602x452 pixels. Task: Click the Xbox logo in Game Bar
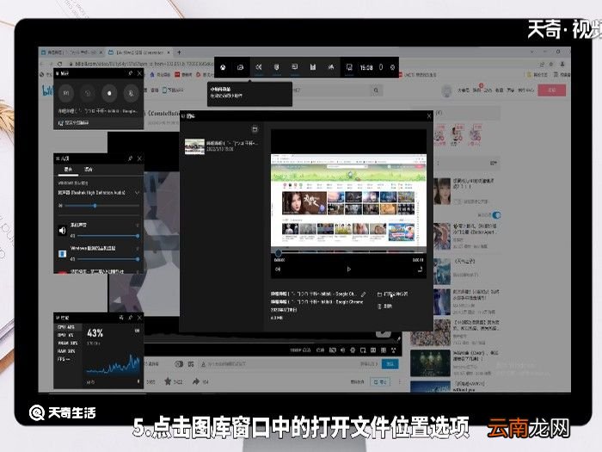click(x=223, y=67)
